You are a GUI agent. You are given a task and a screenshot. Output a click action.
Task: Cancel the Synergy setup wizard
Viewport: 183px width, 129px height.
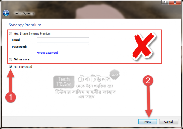[x=169, y=122]
